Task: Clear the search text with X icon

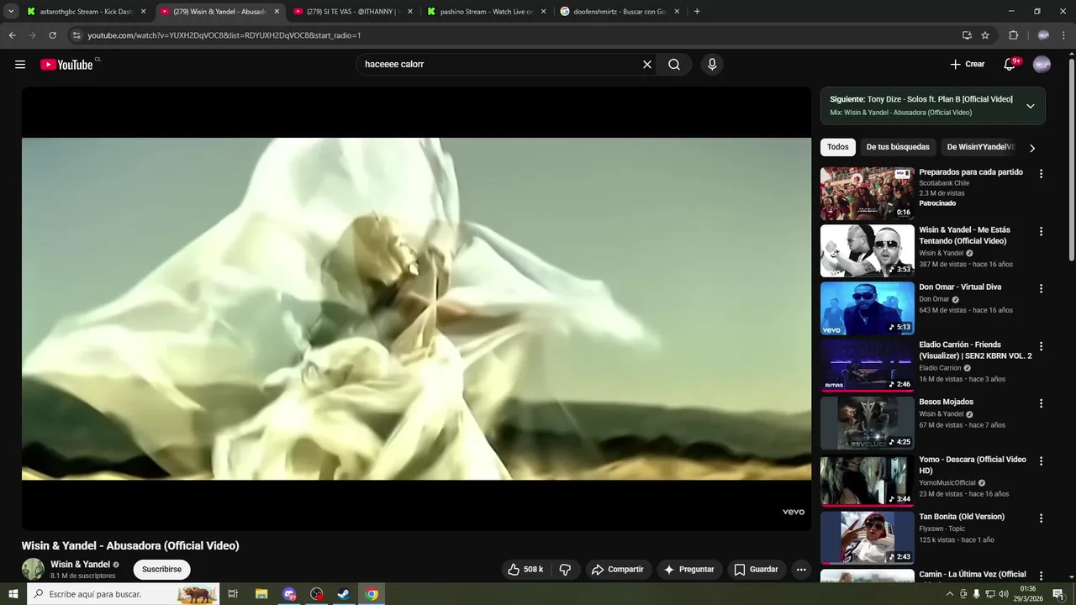Action: tap(647, 65)
